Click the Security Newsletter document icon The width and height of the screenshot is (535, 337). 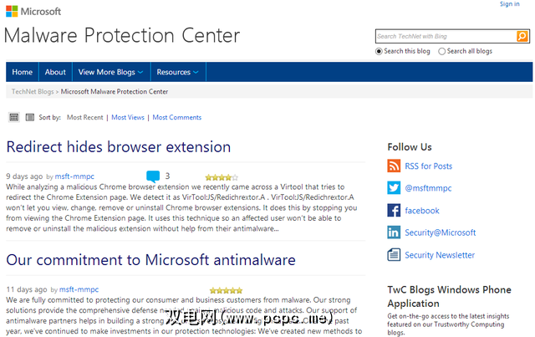click(x=395, y=255)
